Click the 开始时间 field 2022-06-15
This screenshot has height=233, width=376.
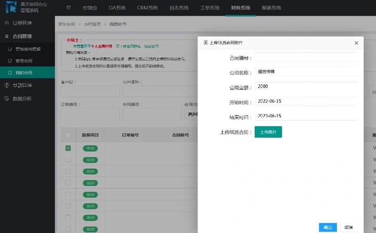tap(306, 101)
